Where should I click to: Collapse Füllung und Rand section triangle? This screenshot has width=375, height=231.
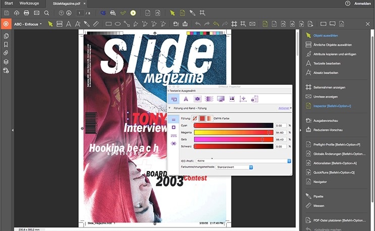(170, 108)
